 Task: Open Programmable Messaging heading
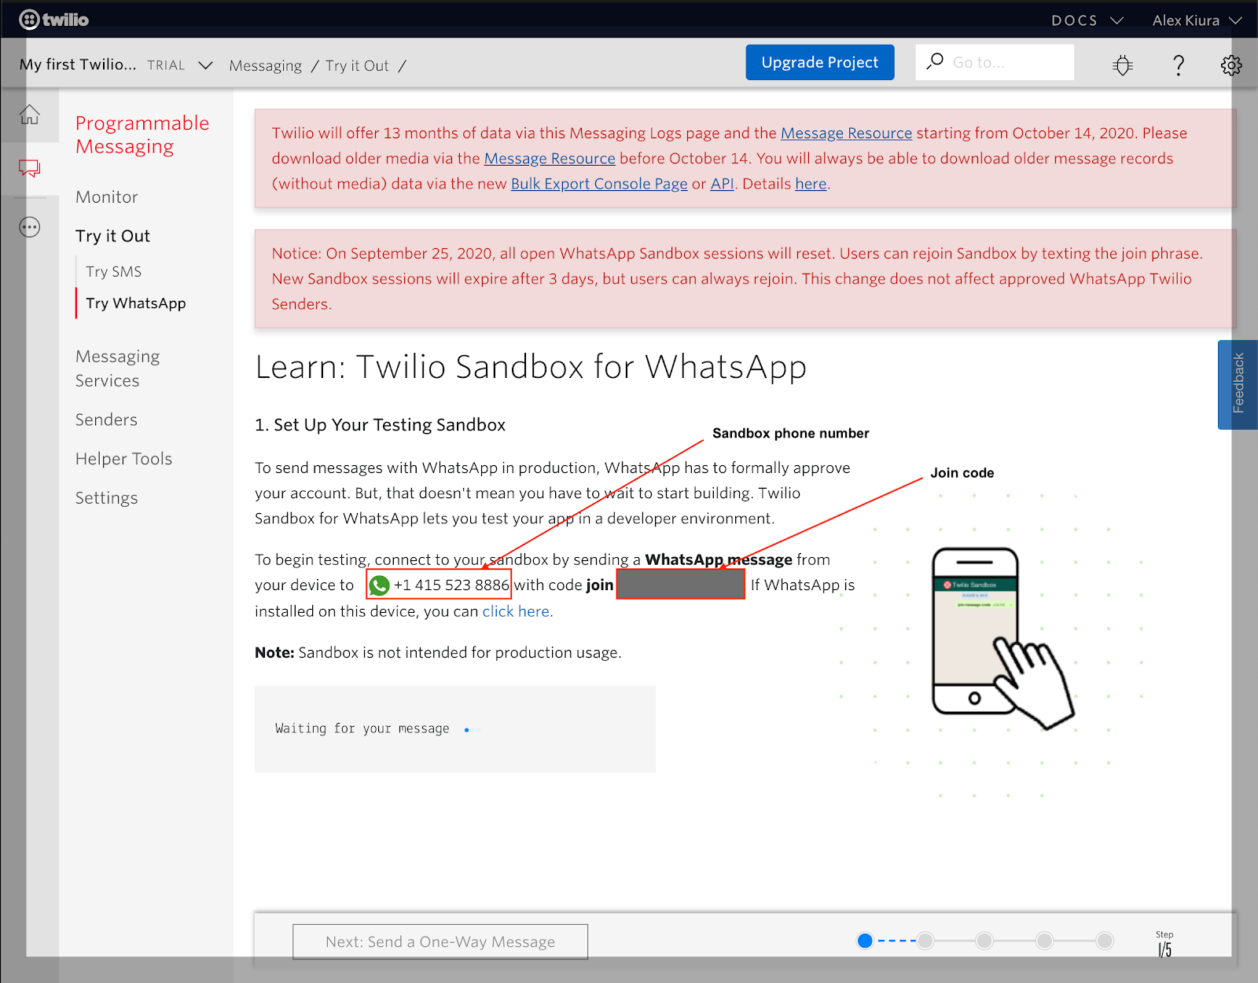coord(142,134)
